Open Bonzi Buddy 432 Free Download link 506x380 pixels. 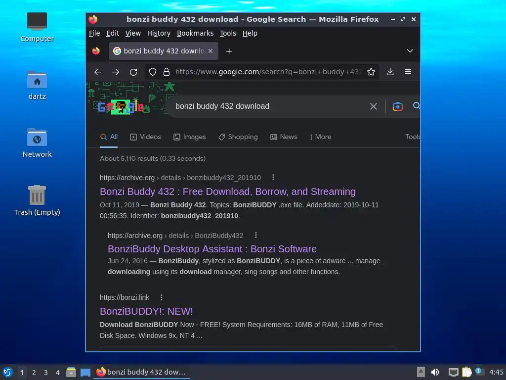pos(227,191)
